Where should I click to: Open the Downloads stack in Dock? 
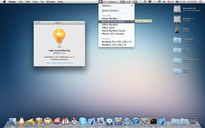click(x=184, y=121)
